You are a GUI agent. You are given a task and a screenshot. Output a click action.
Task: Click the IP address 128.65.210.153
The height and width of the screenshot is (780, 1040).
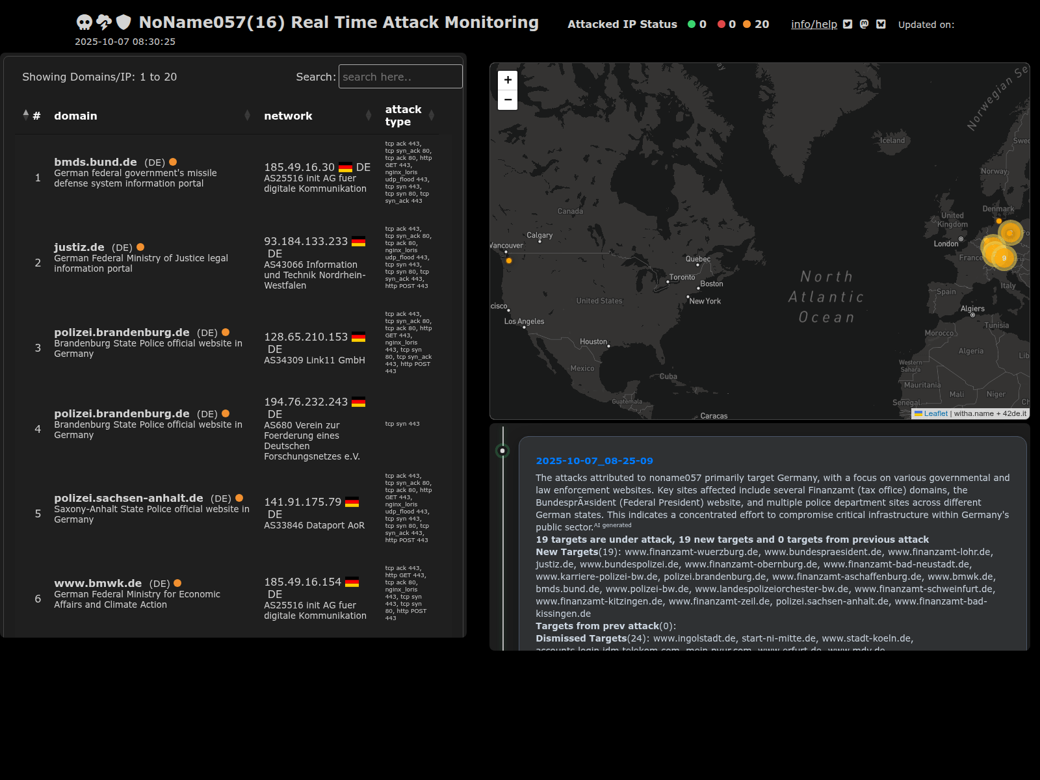click(x=305, y=337)
